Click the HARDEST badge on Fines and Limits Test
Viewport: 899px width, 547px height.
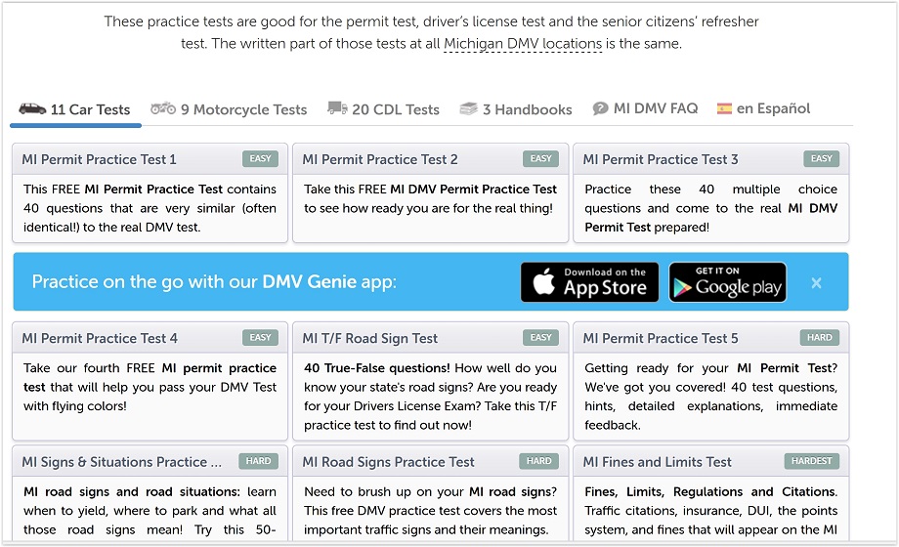[812, 461]
